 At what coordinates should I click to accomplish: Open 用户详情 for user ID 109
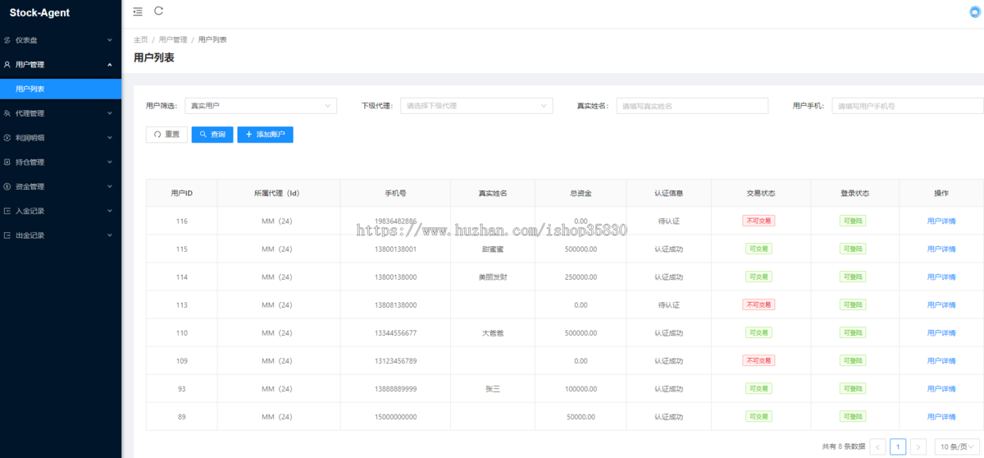(941, 360)
